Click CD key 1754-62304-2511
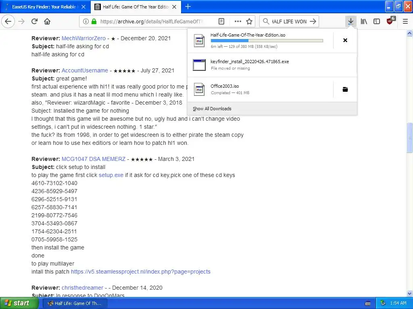Viewport: 413px width, 309px height. (54, 231)
